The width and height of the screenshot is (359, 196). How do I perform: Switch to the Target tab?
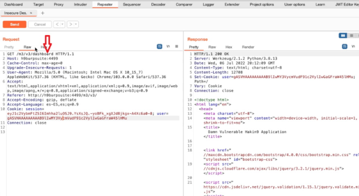pyautogui.click(x=38, y=4)
